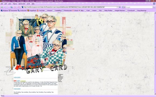156x97 pixels.
Task: Open the Song Meanings bookmark
Action: (x=141, y=10)
